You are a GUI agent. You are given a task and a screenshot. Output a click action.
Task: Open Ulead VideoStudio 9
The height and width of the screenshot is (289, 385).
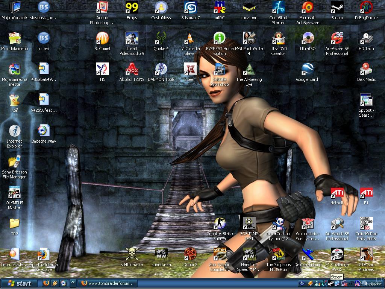(132, 44)
